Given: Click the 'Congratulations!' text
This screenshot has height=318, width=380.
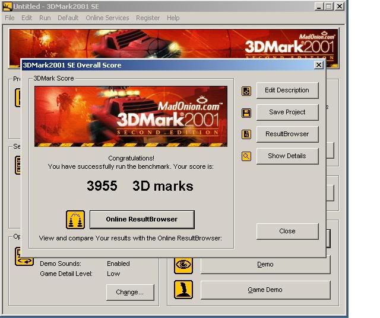Looking at the screenshot, I should [131, 158].
